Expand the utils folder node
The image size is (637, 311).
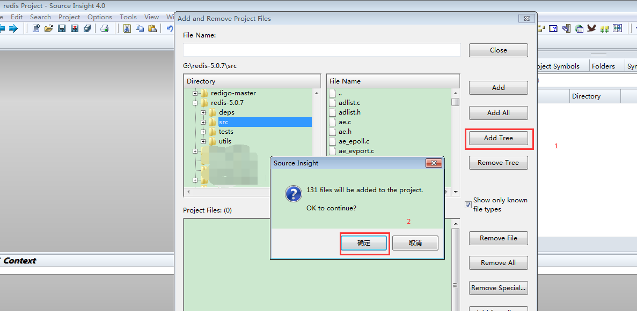(x=203, y=141)
